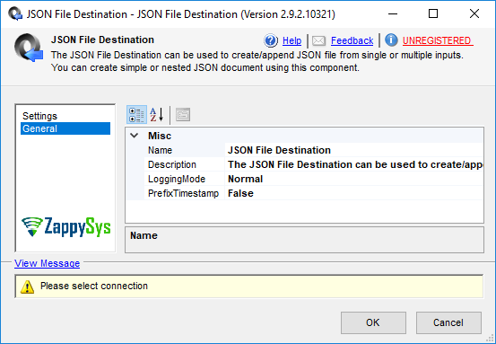Image resolution: width=496 pixels, height=344 pixels.
Task: Open the Settings page in left list
Action: [39, 116]
